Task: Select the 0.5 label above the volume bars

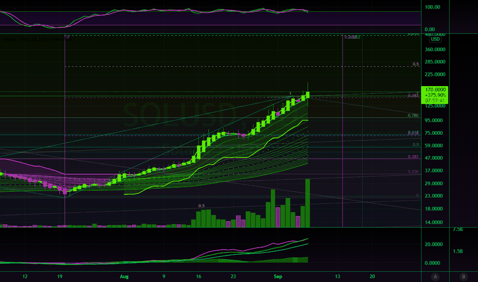Action: pyautogui.click(x=202, y=206)
